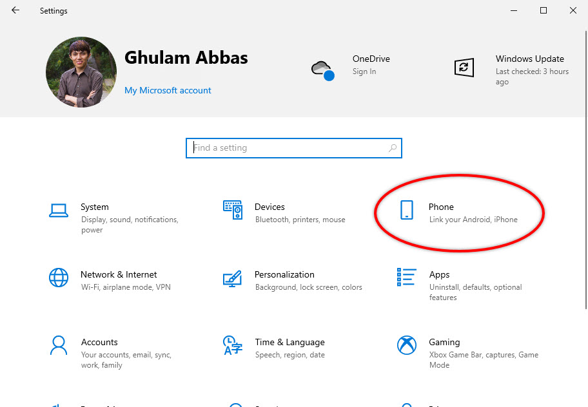
Task: Open the Windows Update status link
Action: (532, 77)
